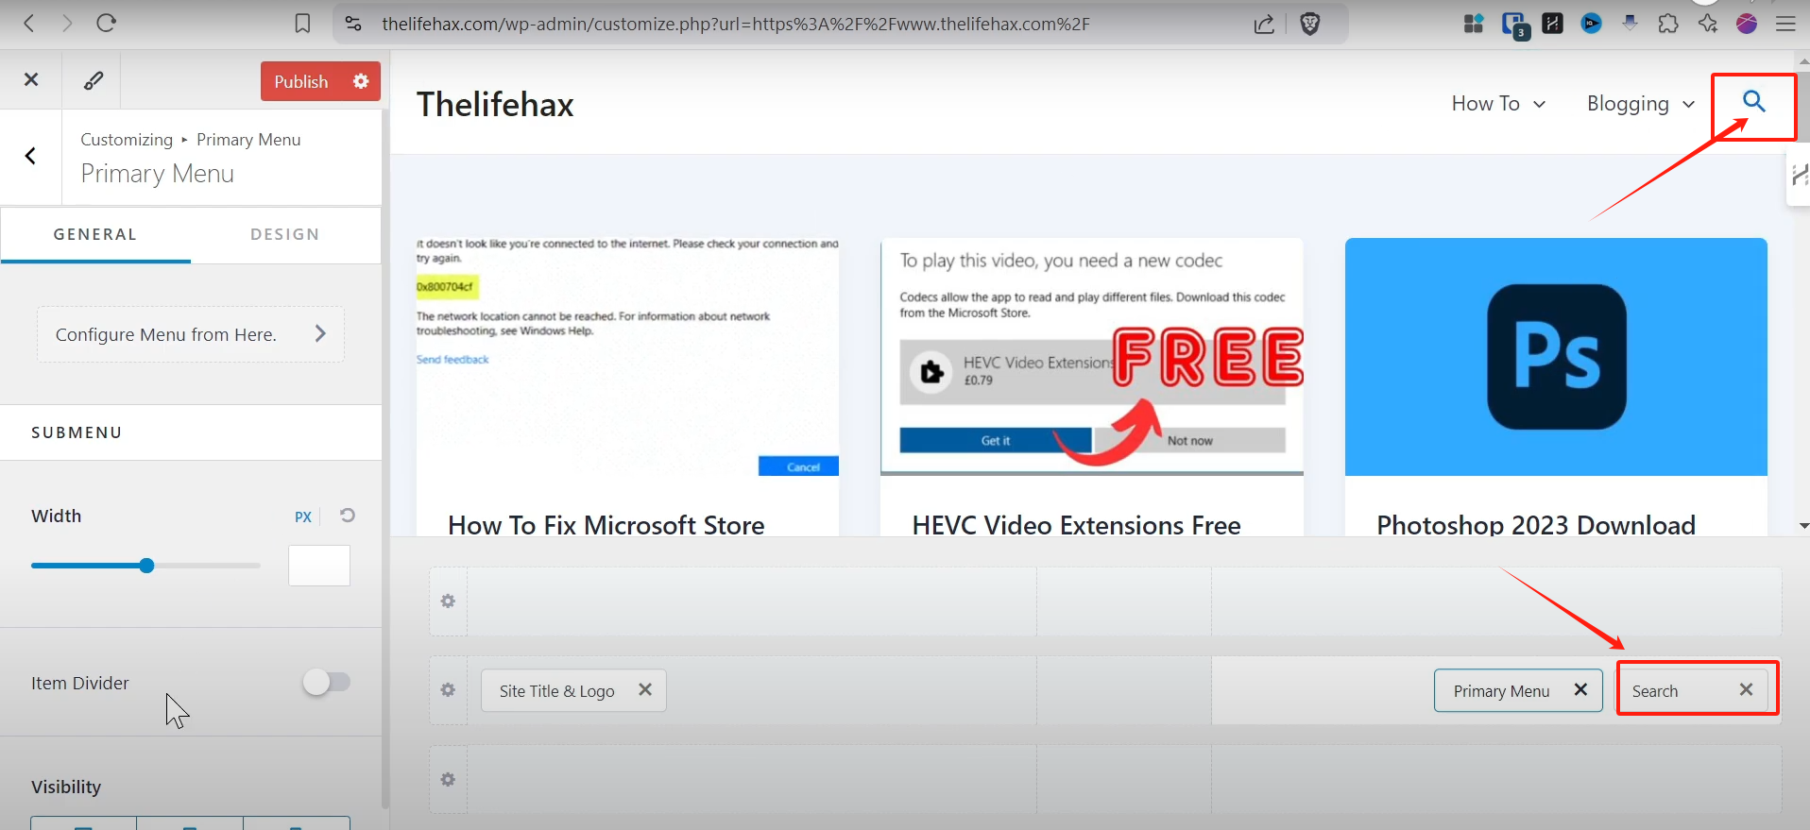Click the HEVC FREE codec thumbnail

[x=1092, y=357]
